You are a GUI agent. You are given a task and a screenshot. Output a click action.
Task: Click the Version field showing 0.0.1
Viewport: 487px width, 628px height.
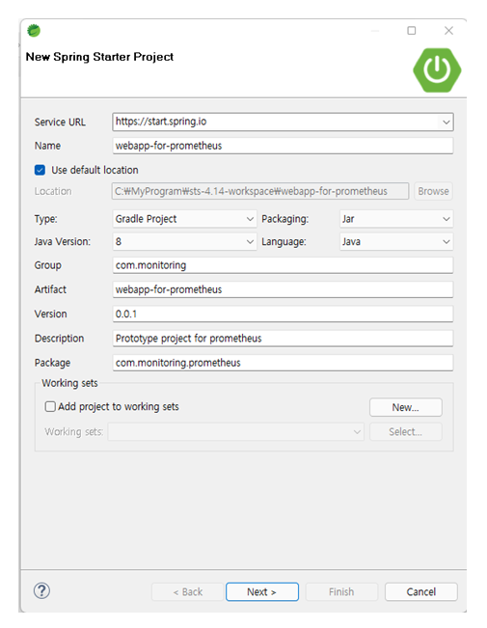click(283, 314)
